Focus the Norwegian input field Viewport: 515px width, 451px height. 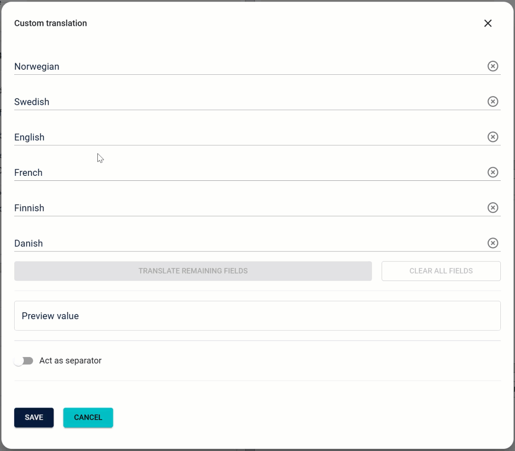(247, 66)
